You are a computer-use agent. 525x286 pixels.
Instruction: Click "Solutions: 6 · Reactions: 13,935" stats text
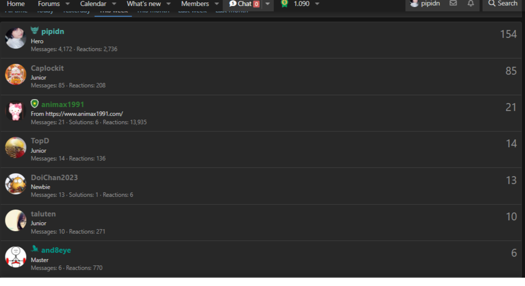(x=108, y=122)
